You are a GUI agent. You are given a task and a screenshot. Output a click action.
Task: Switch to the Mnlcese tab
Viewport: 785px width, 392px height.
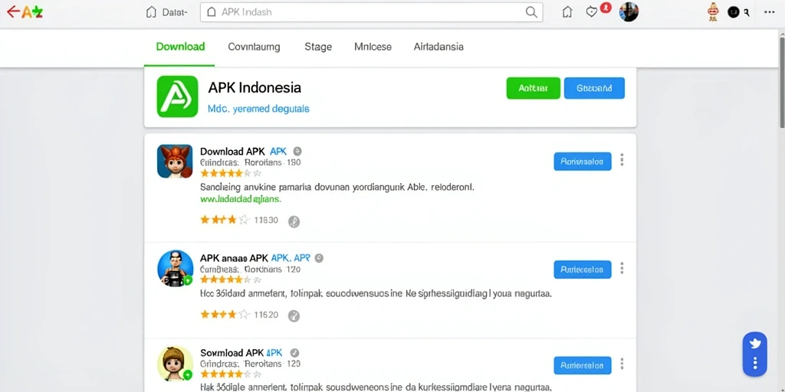tap(373, 47)
